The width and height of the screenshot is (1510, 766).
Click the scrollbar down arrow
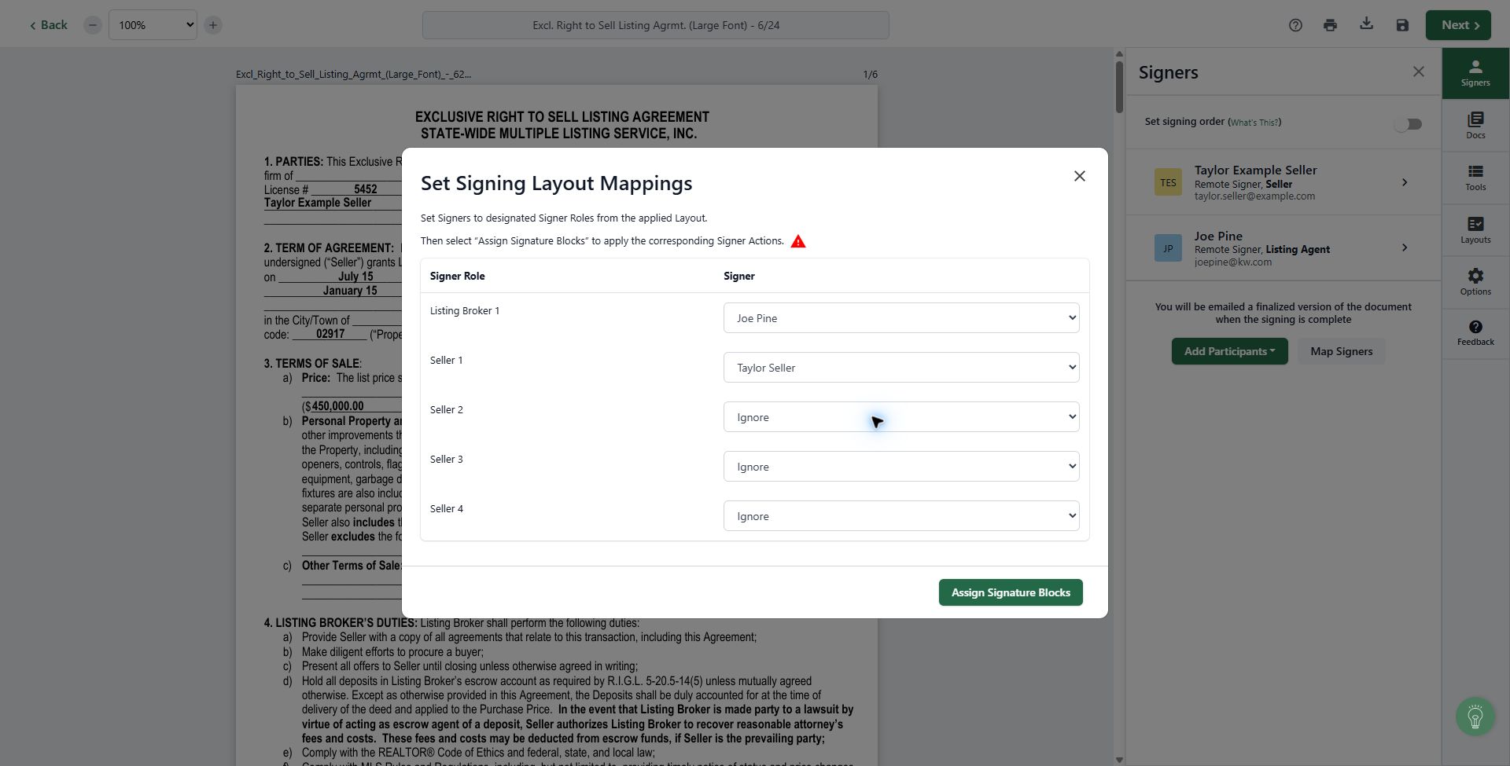[1119, 760]
